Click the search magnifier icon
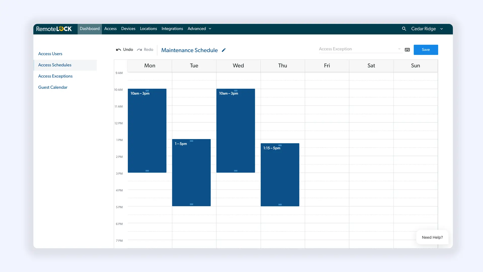The image size is (483, 272). click(404, 29)
